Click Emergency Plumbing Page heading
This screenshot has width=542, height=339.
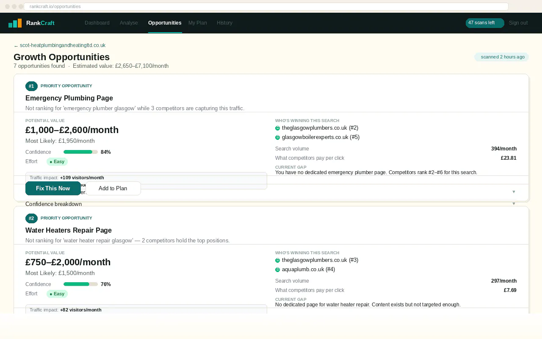(x=69, y=98)
